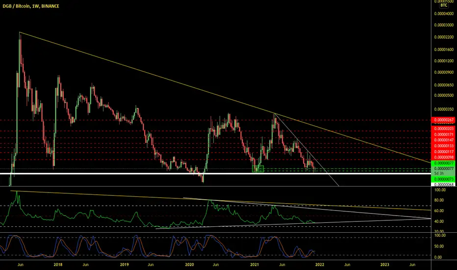The height and width of the screenshot is (270, 457).
Task: Click the 2023 label on time axis
Action: (x=385, y=265)
